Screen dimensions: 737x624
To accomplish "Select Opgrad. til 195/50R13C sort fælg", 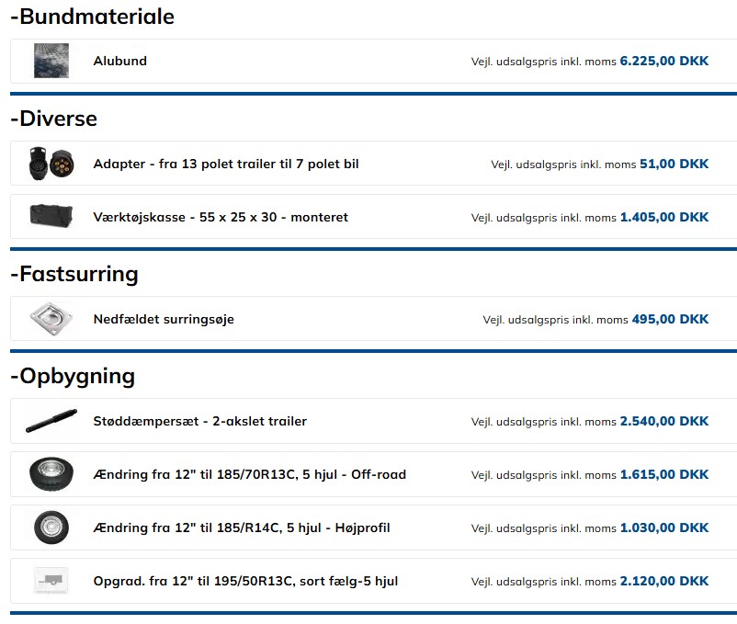I will tap(244, 582).
